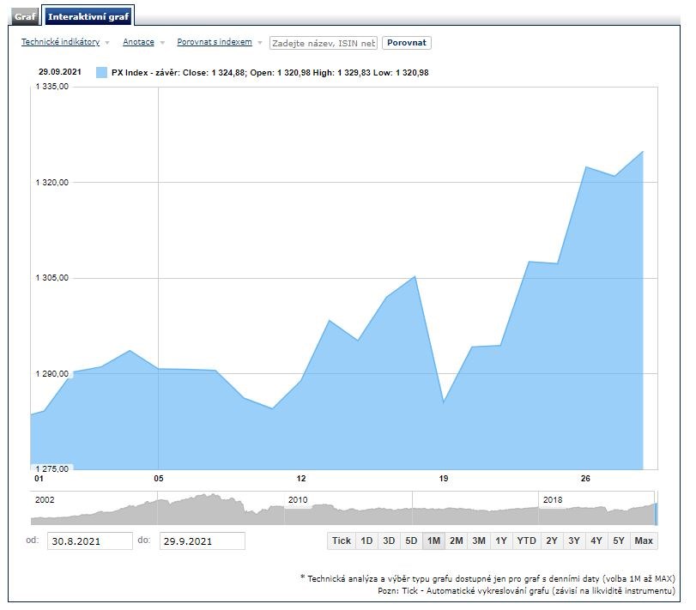
Task: Set chart range to 1D
Action: 366,541
